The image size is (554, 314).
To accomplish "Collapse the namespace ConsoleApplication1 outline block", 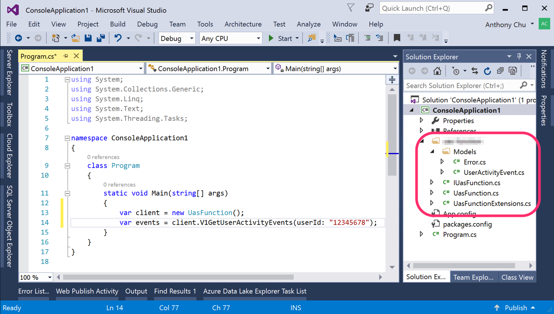I will click(67, 138).
